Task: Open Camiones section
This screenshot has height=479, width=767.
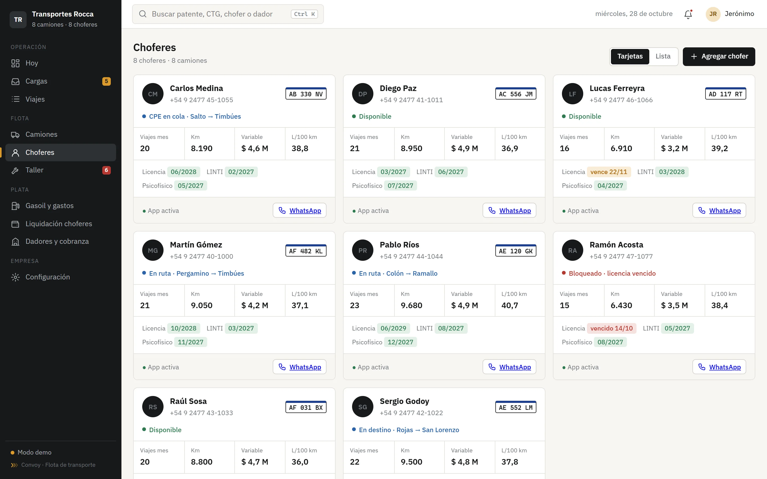Action: click(60, 134)
